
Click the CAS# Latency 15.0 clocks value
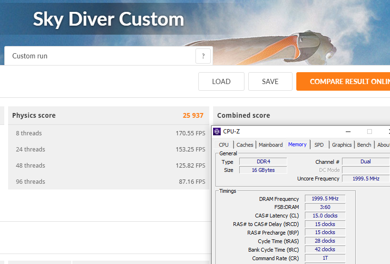click(x=325, y=216)
